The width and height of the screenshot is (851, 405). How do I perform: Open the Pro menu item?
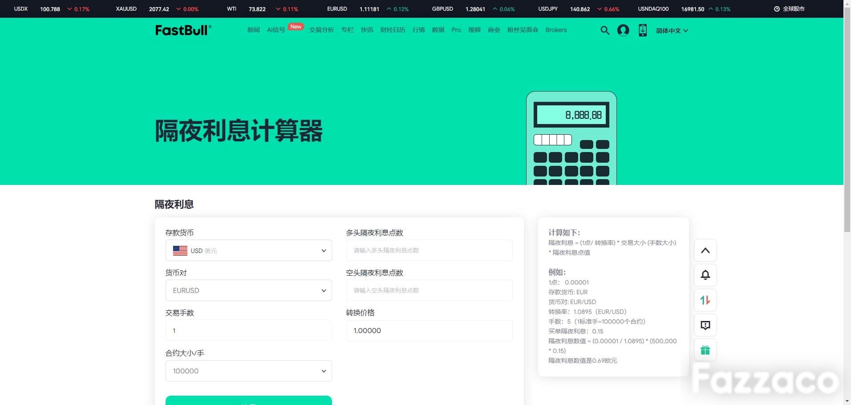coord(456,30)
